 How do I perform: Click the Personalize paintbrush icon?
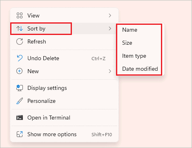[20, 101]
